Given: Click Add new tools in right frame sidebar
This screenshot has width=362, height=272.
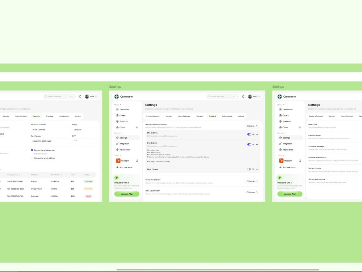Looking at the screenshot, I should pos(287,167).
